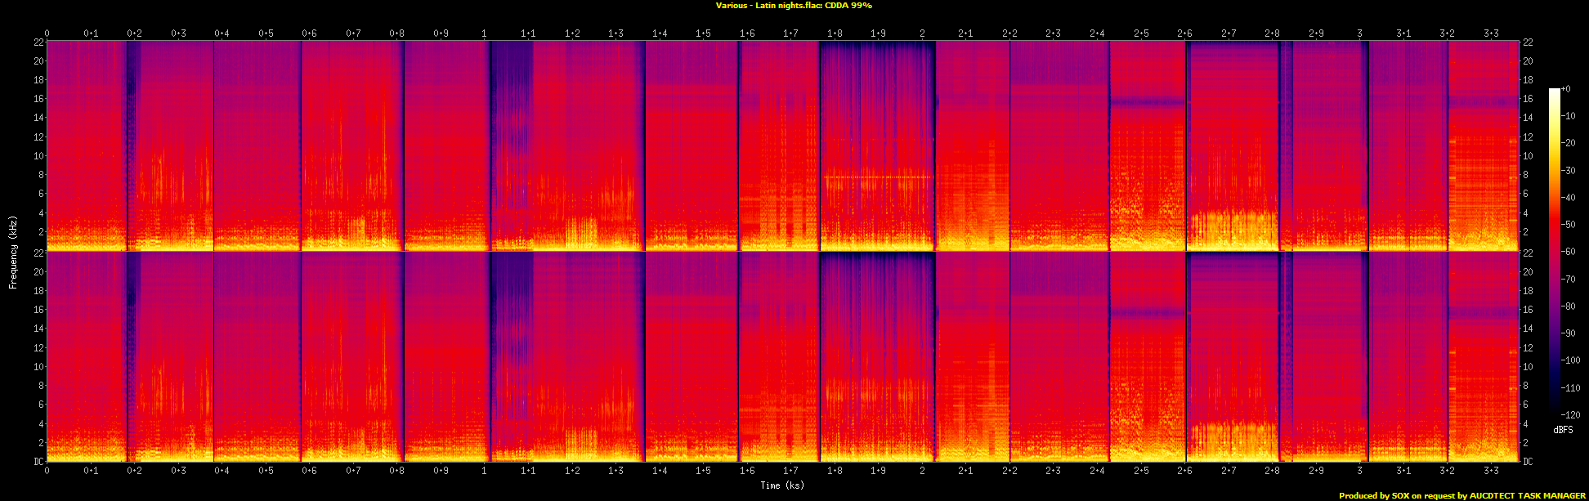Select the 3 ks marker on top time axis
The width and height of the screenshot is (1589, 501).
coord(1359,34)
